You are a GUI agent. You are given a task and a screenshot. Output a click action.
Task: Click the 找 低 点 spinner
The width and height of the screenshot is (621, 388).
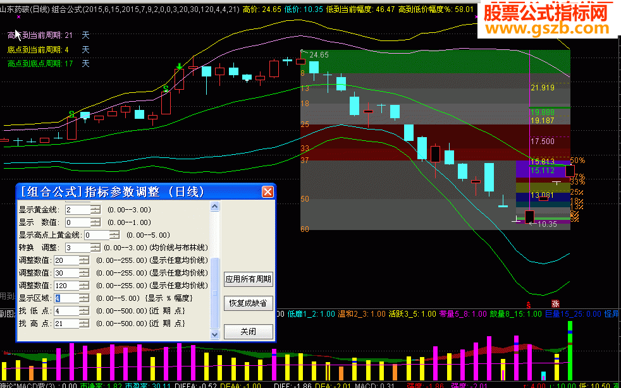pos(84,311)
